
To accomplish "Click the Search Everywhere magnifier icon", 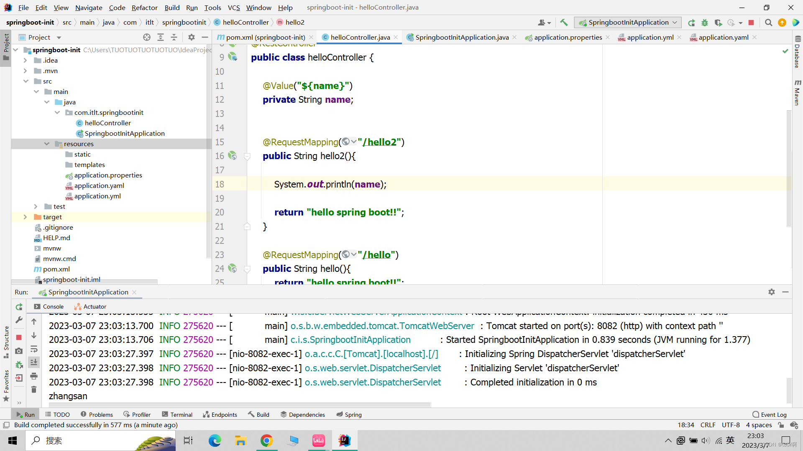I will click(768, 23).
